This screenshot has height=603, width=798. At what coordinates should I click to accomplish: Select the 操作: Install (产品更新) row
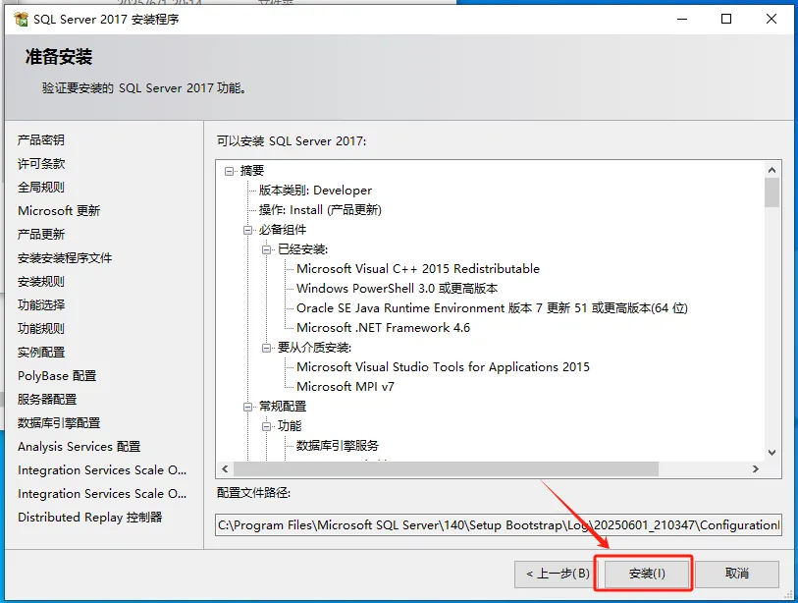(x=320, y=210)
